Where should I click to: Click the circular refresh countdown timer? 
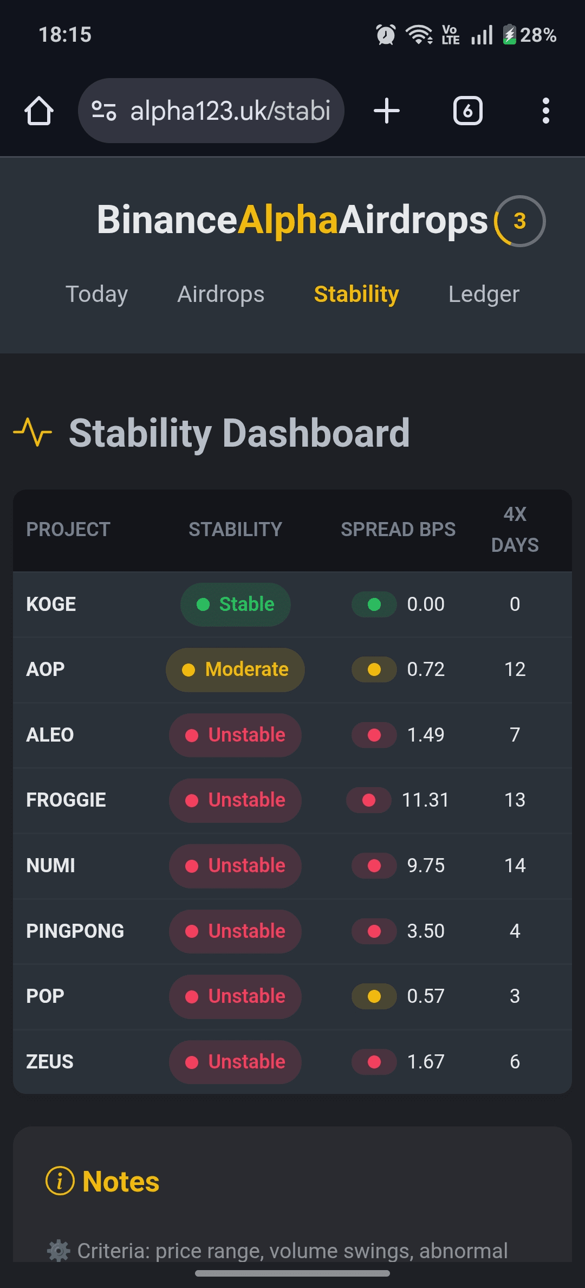[x=519, y=221]
